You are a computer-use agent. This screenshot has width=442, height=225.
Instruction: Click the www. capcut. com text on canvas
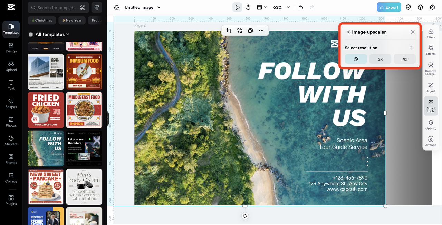[x=347, y=189]
